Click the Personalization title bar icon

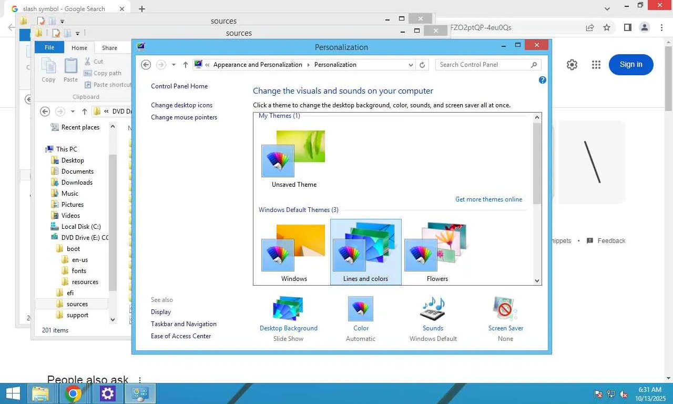(140, 46)
